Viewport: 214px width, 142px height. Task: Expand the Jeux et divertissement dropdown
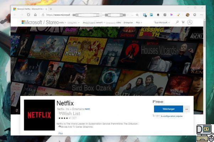(x=94, y=23)
